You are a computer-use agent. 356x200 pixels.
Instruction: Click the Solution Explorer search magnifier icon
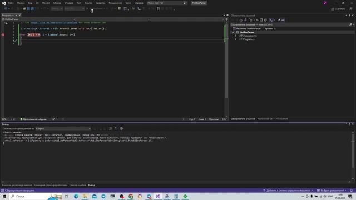point(350,24)
